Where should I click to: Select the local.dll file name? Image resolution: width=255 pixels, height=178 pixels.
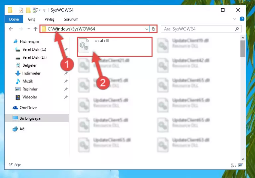coord(101,41)
